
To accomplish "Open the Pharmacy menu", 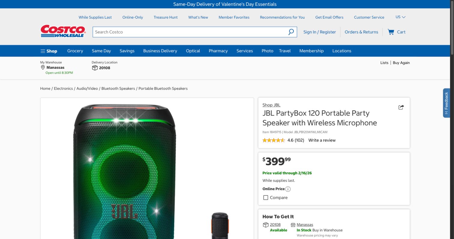I will pyautogui.click(x=218, y=51).
